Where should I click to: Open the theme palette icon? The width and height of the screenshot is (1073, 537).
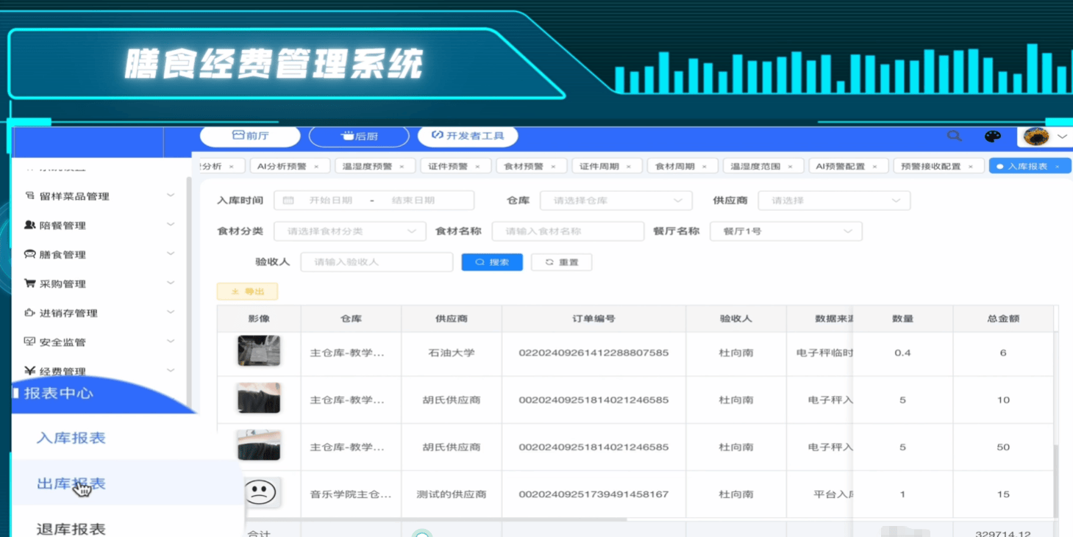[x=993, y=137]
